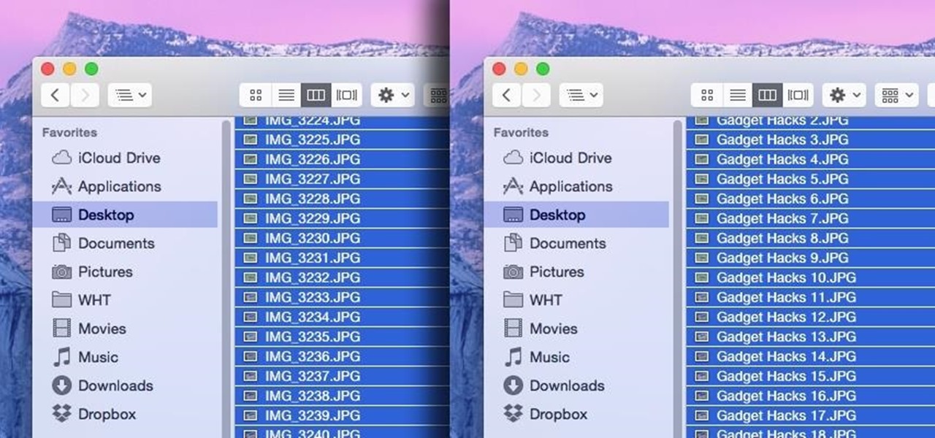Image resolution: width=935 pixels, height=438 pixels.
Task: Enable Cover Flow view in right window
Action: click(x=798, y=95)
